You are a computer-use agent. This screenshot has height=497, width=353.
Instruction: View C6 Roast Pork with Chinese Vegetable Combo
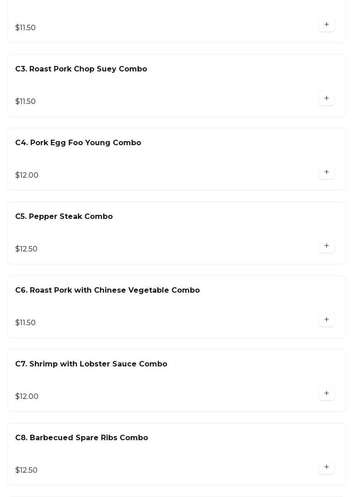[107, 290]
